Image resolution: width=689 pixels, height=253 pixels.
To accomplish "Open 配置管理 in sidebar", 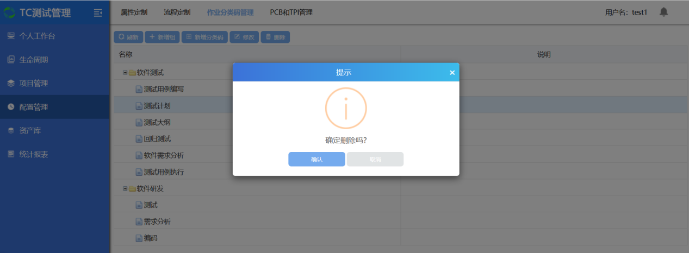I will pyautogui.click(x=54, y=107).
